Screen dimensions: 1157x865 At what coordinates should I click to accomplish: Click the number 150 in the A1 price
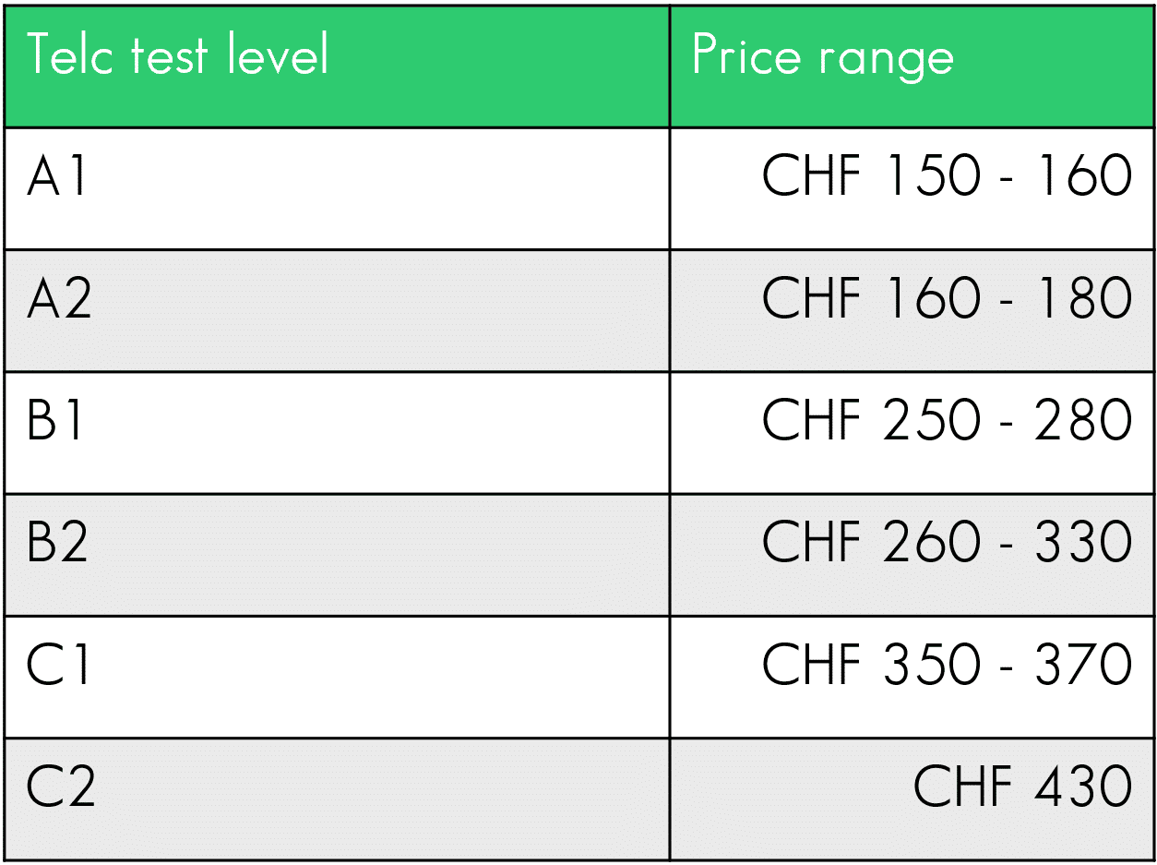tap(930, 175)
